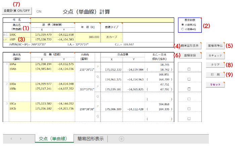Screen dimensions: 235x148
Task: Open the 曲線タイプ cell showing 左カーブ
Action: pos(112,37)
